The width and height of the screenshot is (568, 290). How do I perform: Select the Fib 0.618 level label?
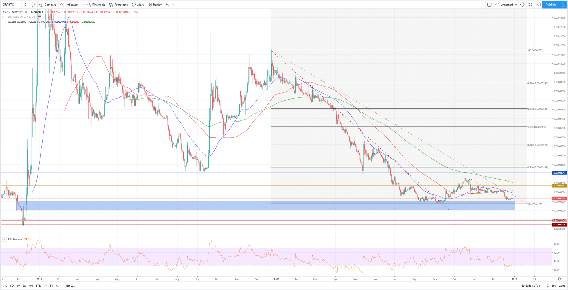coord(538,109)
